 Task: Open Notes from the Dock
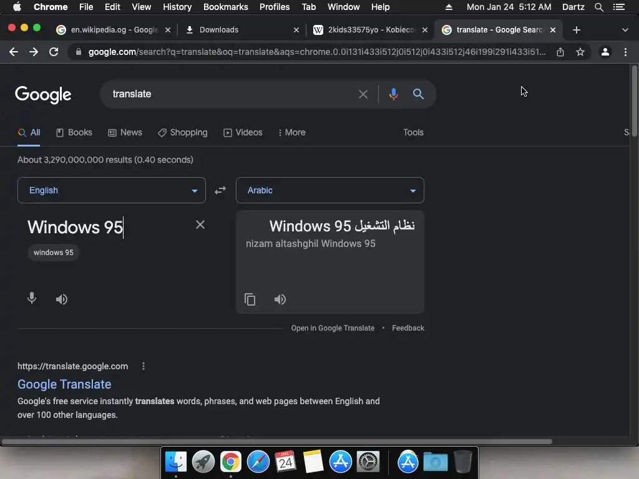[x=313, y=462]
